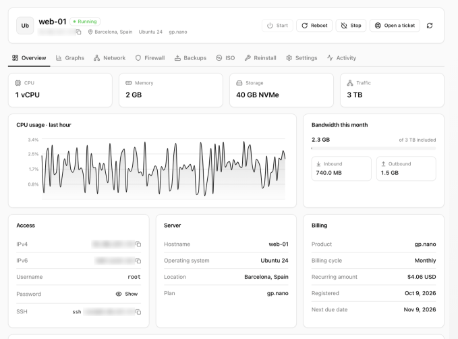This screenshot has width=458, height=339.
Task: Click the Inbound download arrow icon
Action: 318,164
